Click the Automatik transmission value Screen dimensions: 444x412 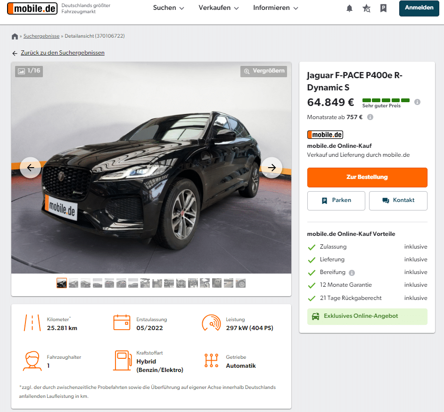coord(241,366)
